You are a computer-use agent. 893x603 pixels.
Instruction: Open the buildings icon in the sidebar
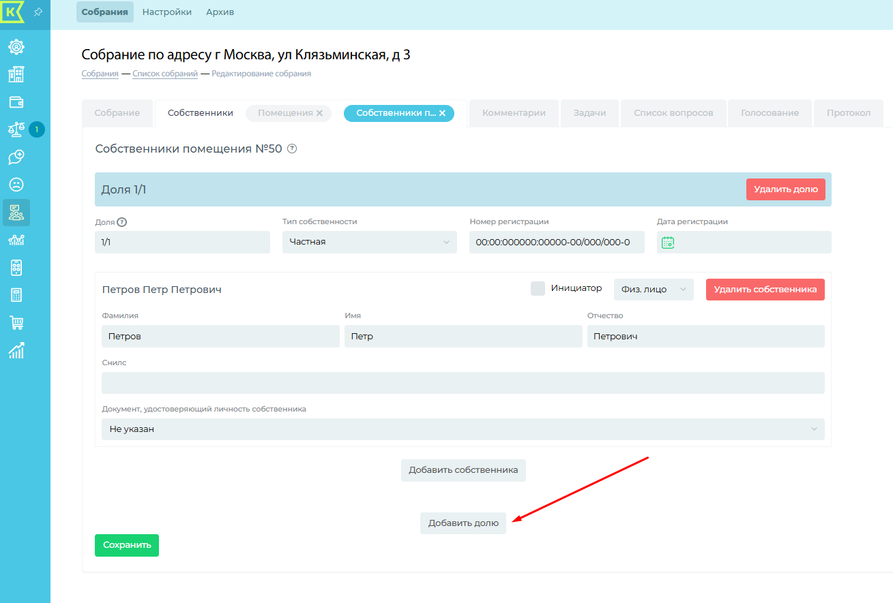[16, 74]
